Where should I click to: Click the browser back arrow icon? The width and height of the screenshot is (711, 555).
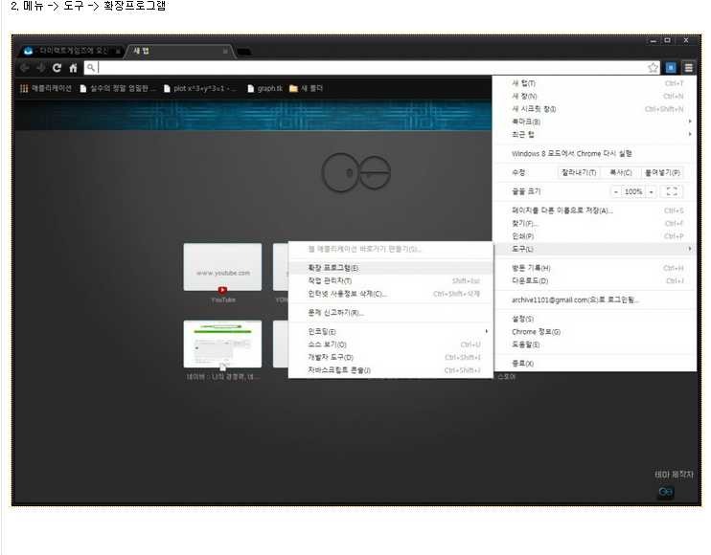click(x=25, y=68)
